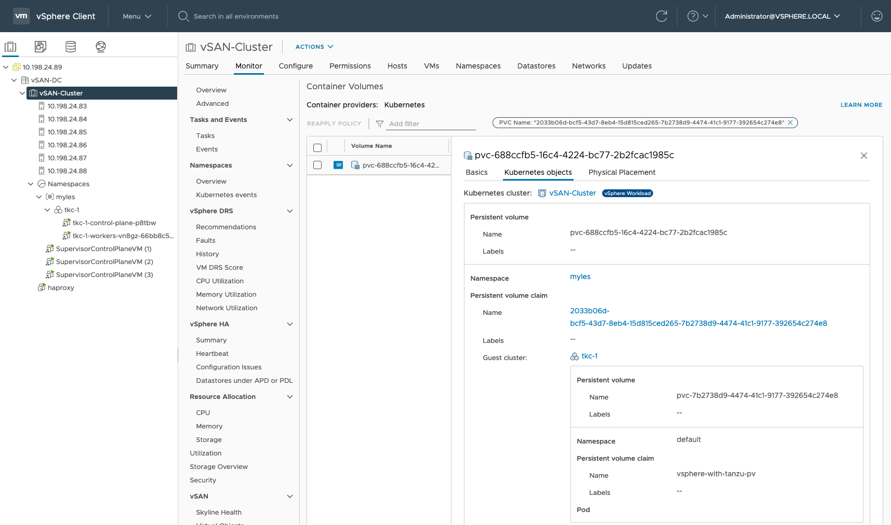This screenshot has height=525, width=891.
Task: Open the ACTIONS dropdown
Action: [314, 47]
